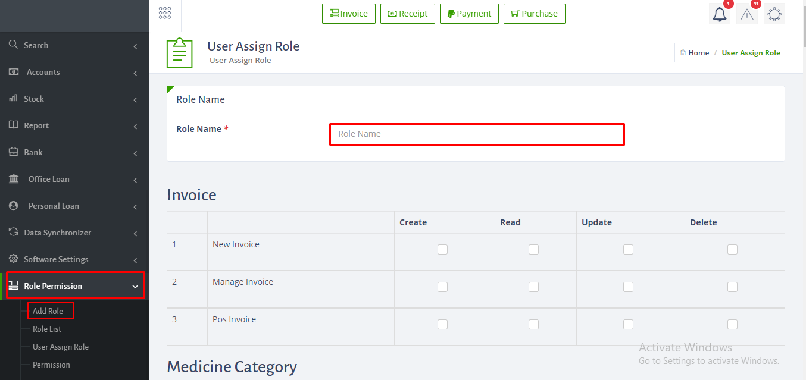806x380 pixels.
Task: Click the Search magnifier icon in sidebar
Action: pos(13,45)
